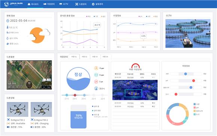Select the red 18시 timeline marker
Screen dimensions: 217x136
(75, 95)
